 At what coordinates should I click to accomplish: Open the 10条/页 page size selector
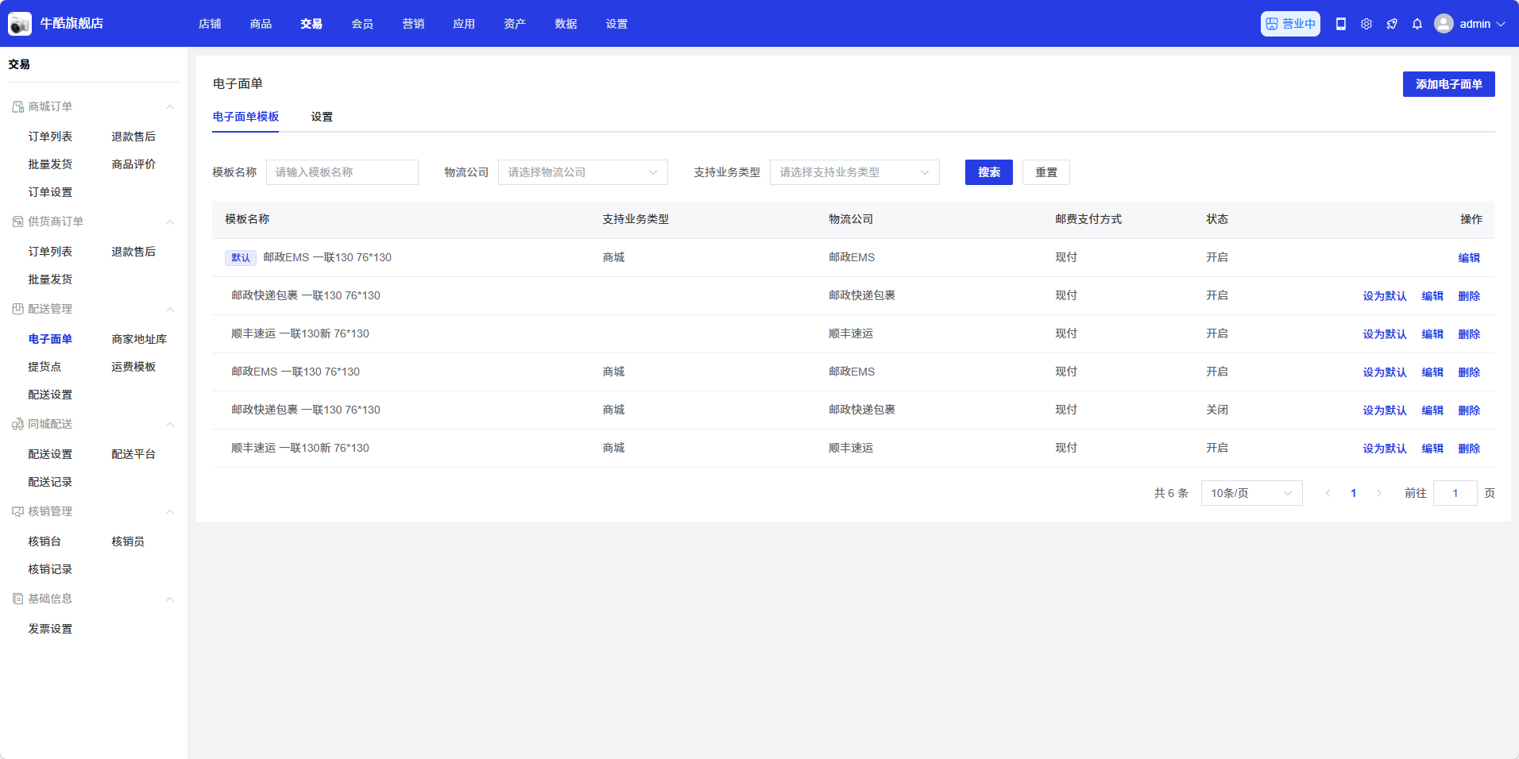[x=1251, y=493]
